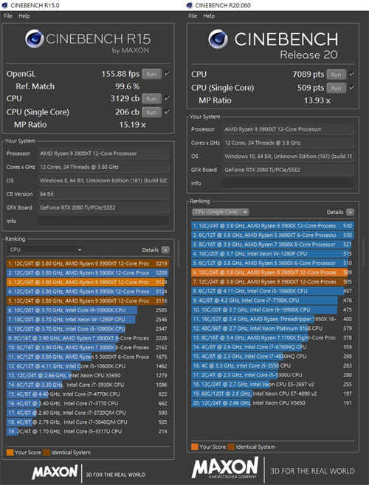Toggle CPU Single Core checkbox in R15
Viewport: 369px width, 485px height.
click(167, 111)
